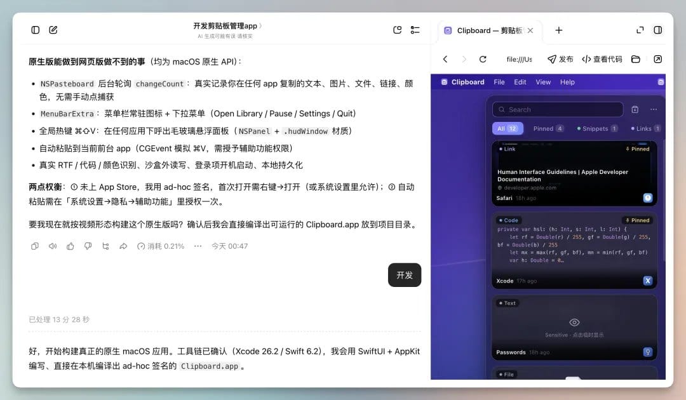Image resolution: width=686 pixels, height=400 pixels.
Task: Click the Safari app icon on Link card
Action: (x=648, y=198)
